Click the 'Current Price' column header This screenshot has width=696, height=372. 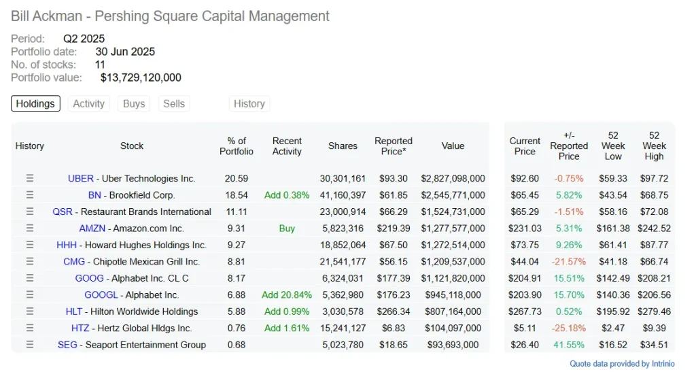point(525,146)
